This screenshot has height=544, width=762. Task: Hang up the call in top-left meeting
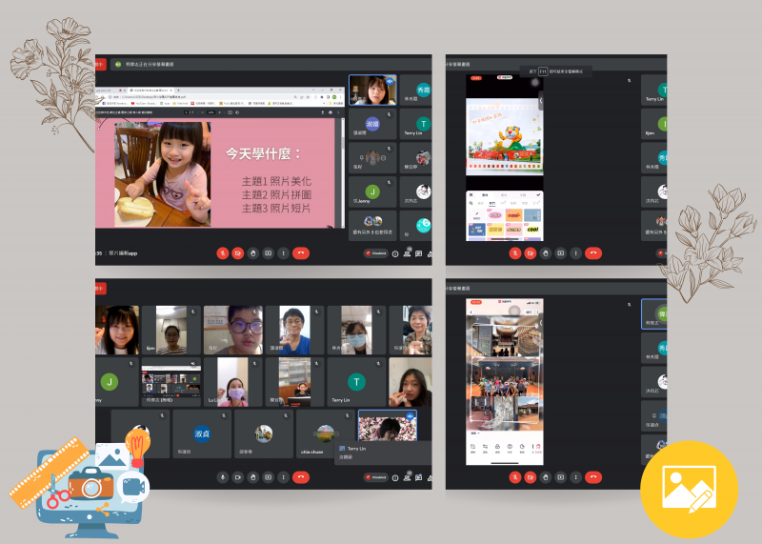[x=301, y=253]
